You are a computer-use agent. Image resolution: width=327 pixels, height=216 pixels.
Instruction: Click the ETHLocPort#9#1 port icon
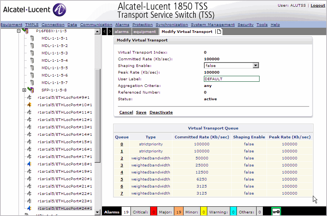click(x=29, y=97)
